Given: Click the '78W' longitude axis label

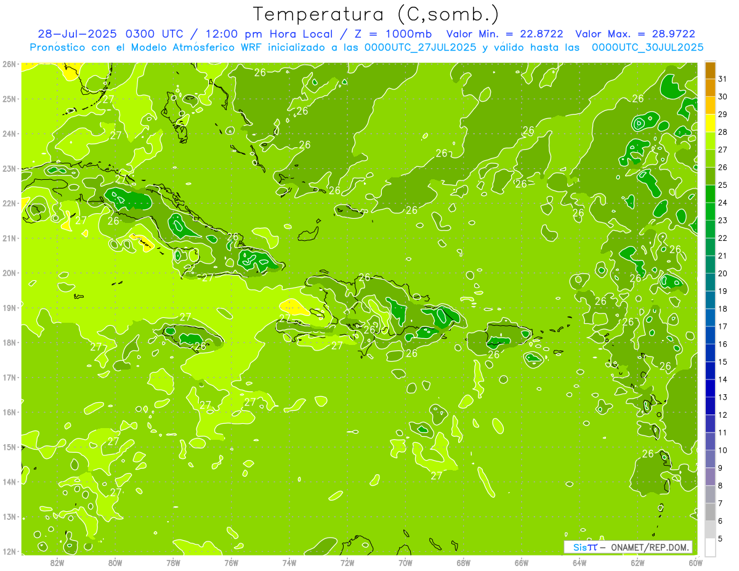Looking at the screenshot, I should 173,562.
